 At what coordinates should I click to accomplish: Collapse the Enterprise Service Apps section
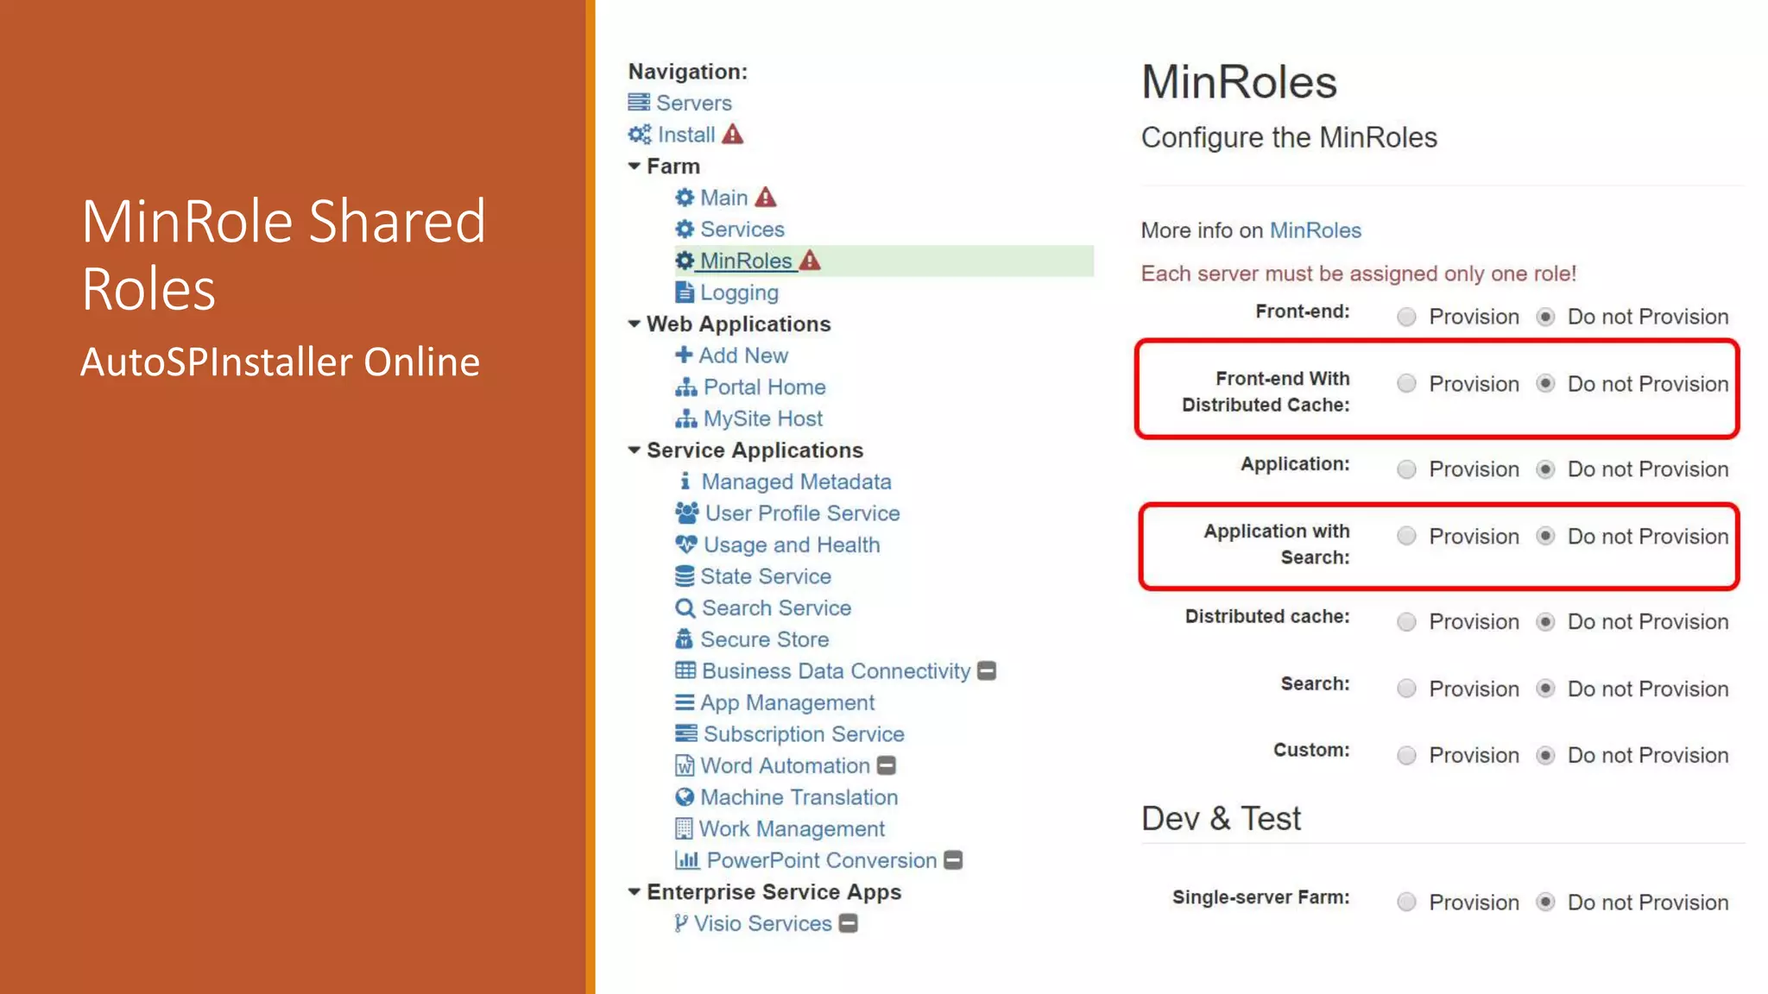click(635, 891)
